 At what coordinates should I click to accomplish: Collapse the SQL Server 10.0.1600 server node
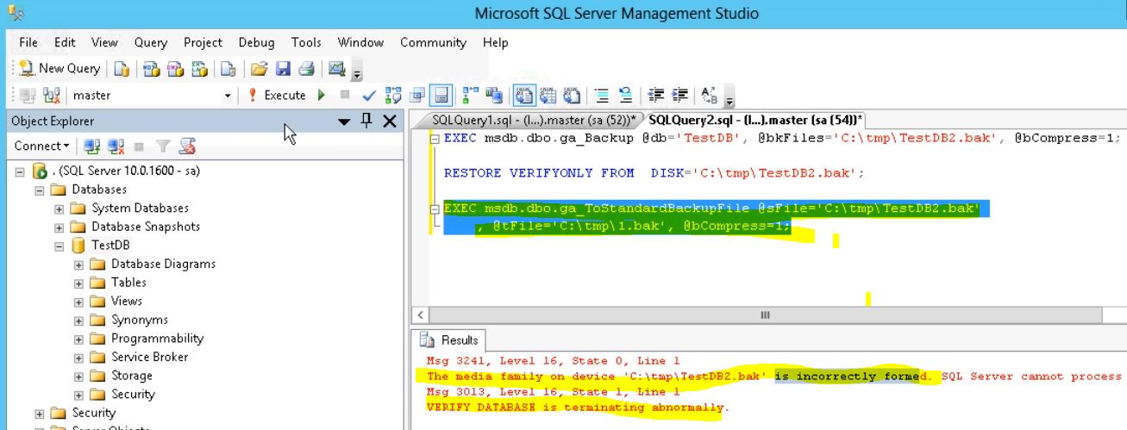(x=21, y=171)
